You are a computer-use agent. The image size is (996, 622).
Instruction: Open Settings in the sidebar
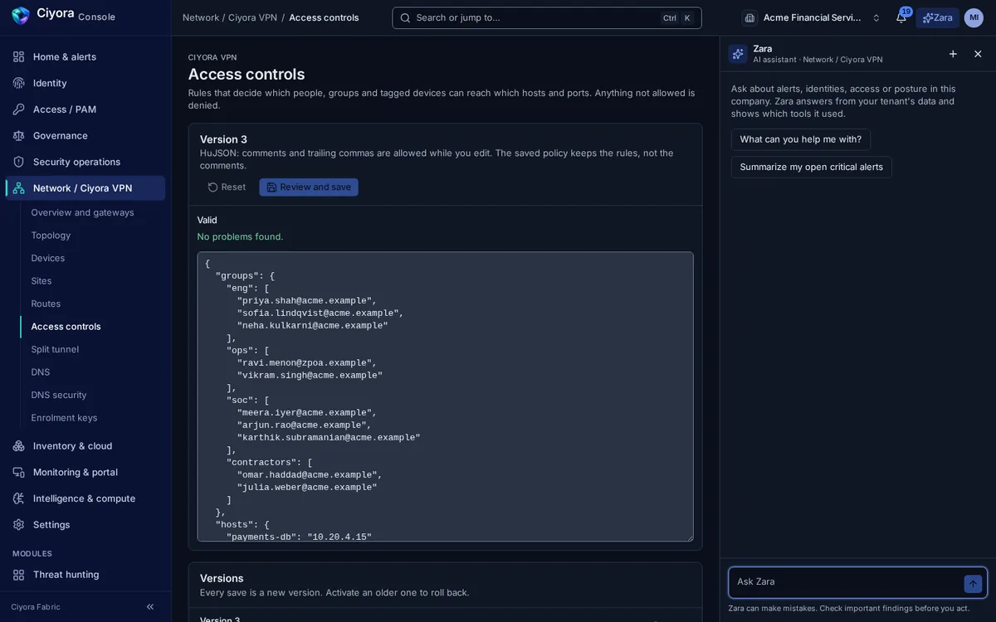tap(85, 525)
